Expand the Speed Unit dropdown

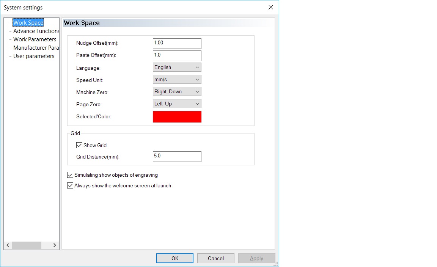[177, 80]
